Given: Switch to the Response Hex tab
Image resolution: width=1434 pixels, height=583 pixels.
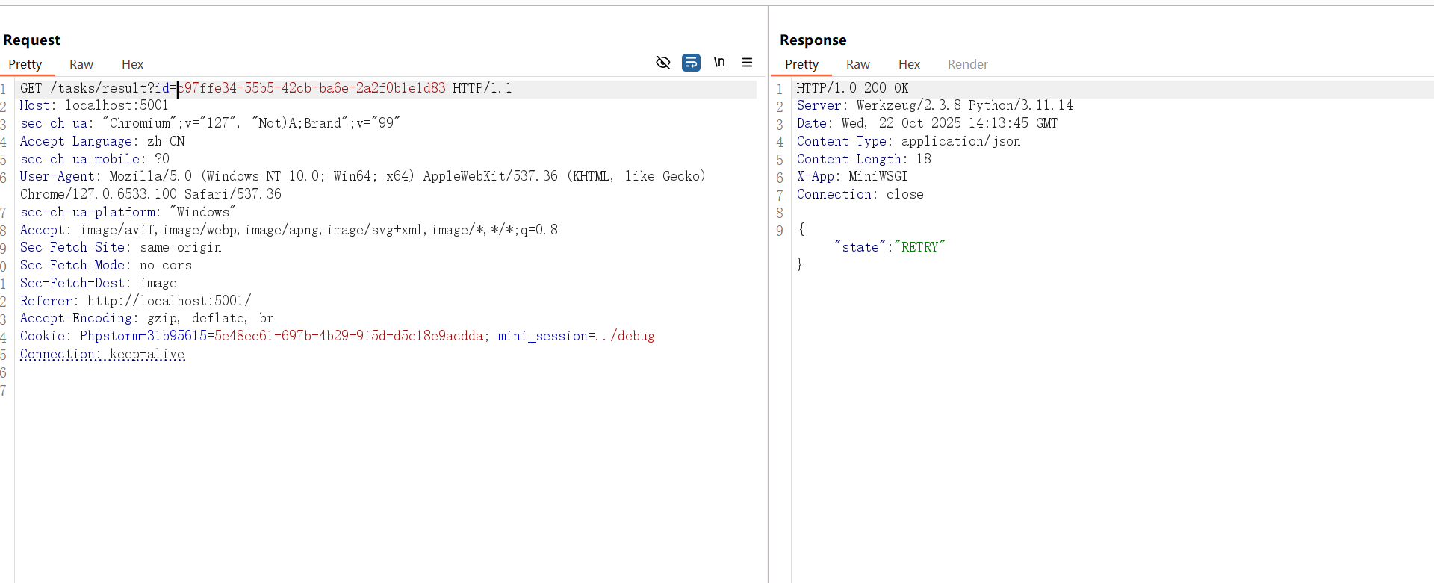Looking at the screenshot, I should coord(909,64).
